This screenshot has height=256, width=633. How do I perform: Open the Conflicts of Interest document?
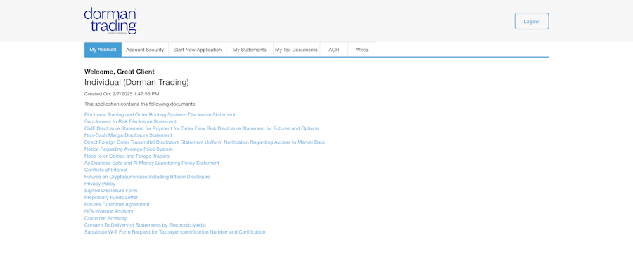[105, 170]
